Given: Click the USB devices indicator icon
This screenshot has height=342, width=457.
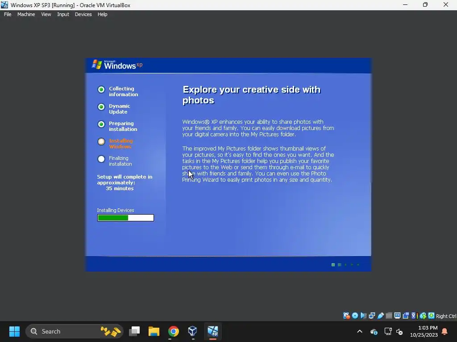Looking at the screenshot, I should (380, 316).
